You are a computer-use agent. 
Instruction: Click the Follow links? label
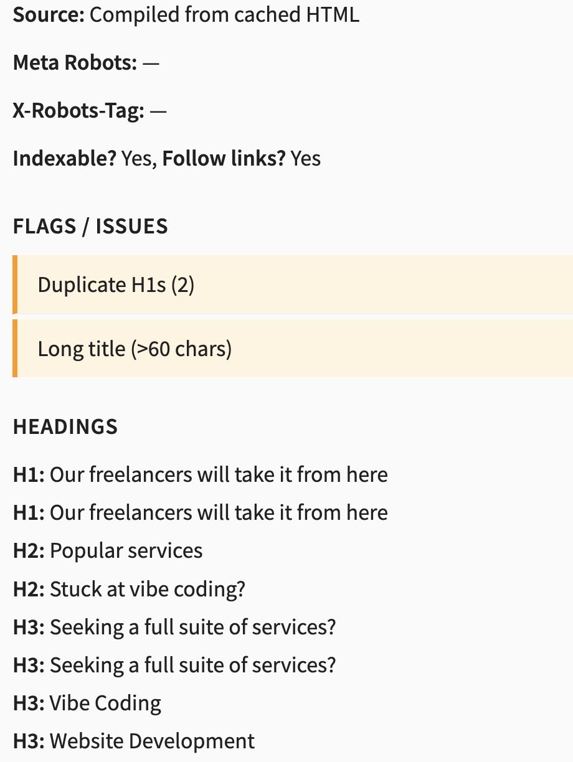tap(224, 159)
